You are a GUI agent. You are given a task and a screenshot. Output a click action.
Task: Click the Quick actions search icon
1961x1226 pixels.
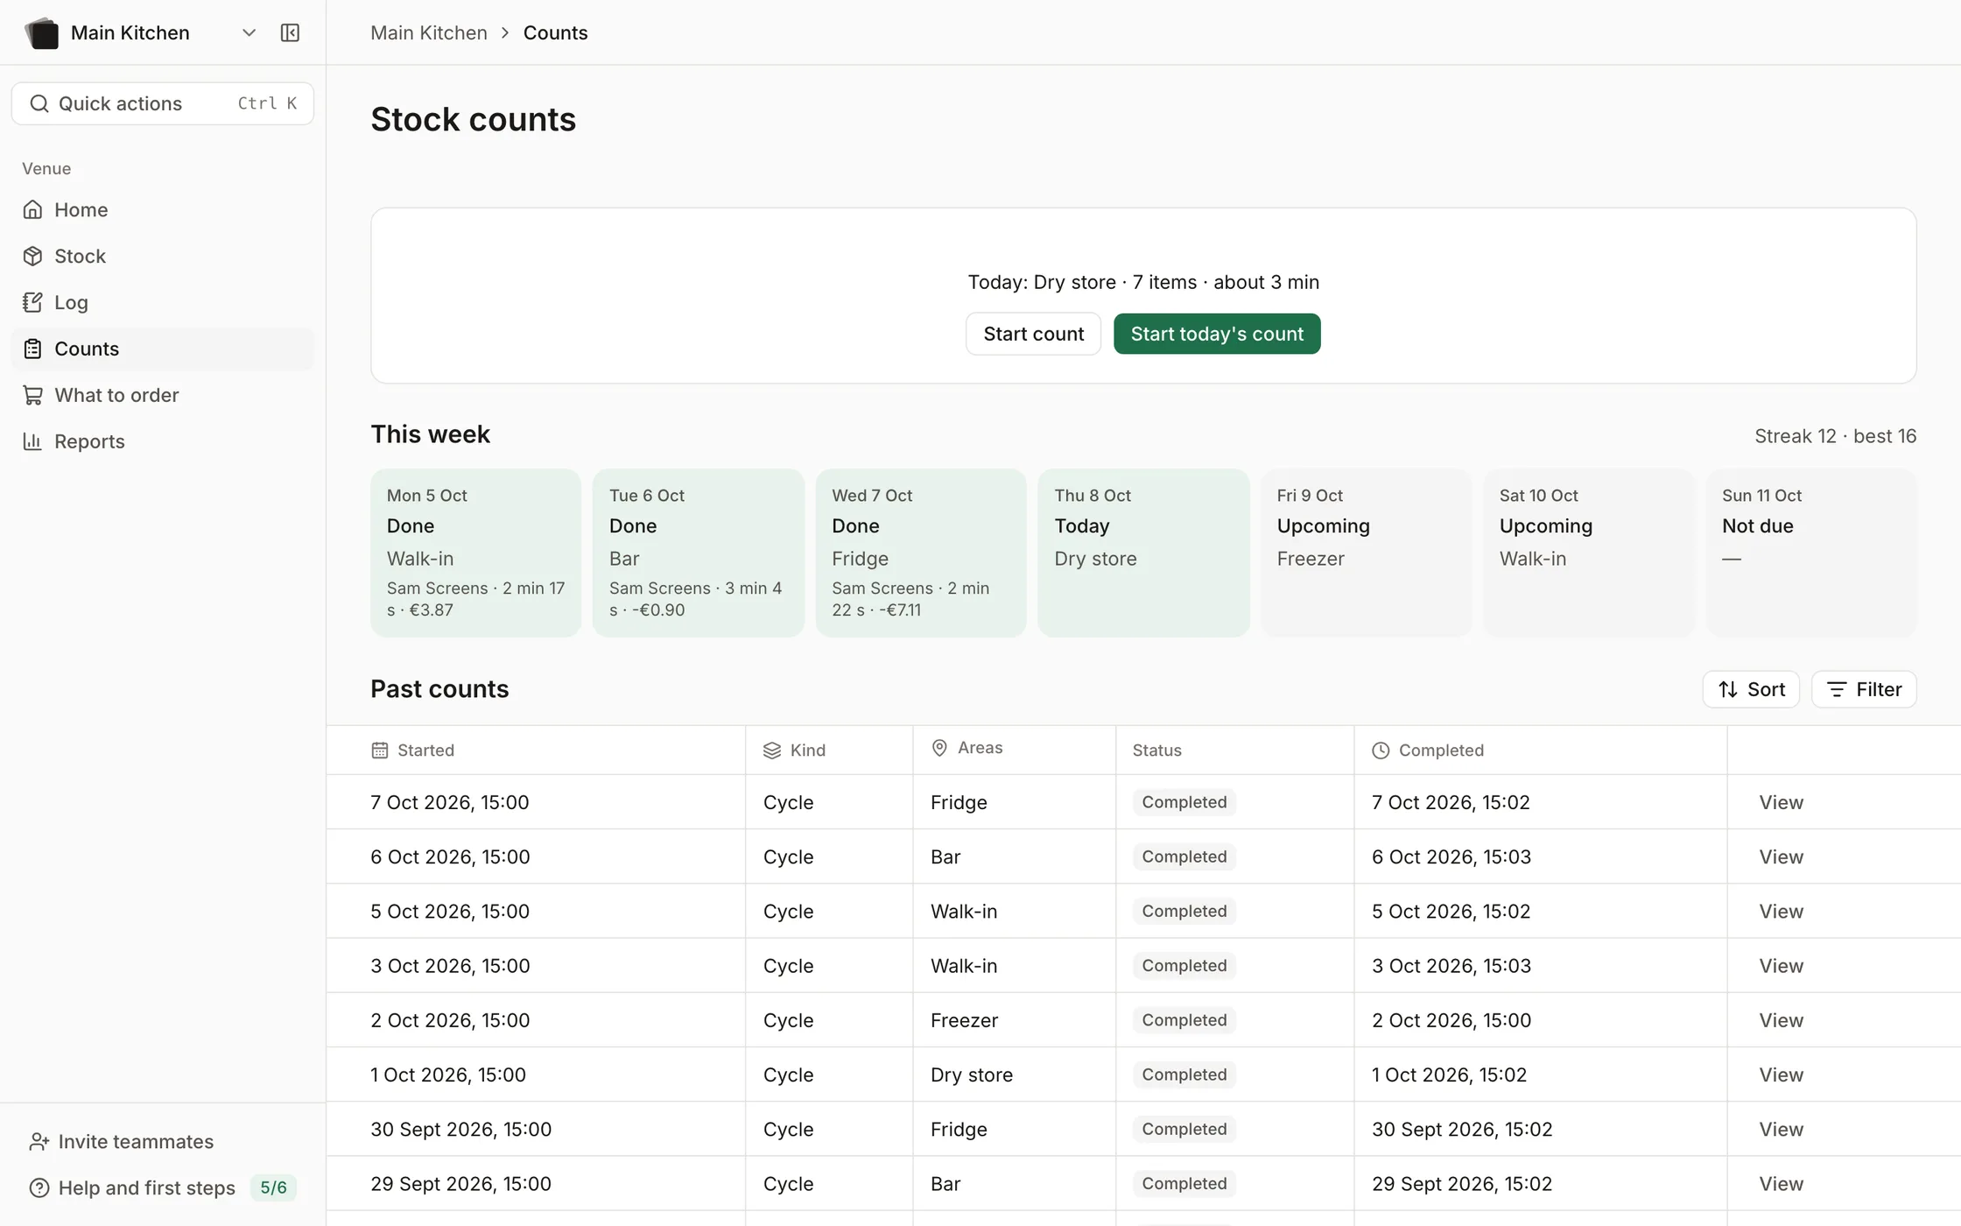39,103
